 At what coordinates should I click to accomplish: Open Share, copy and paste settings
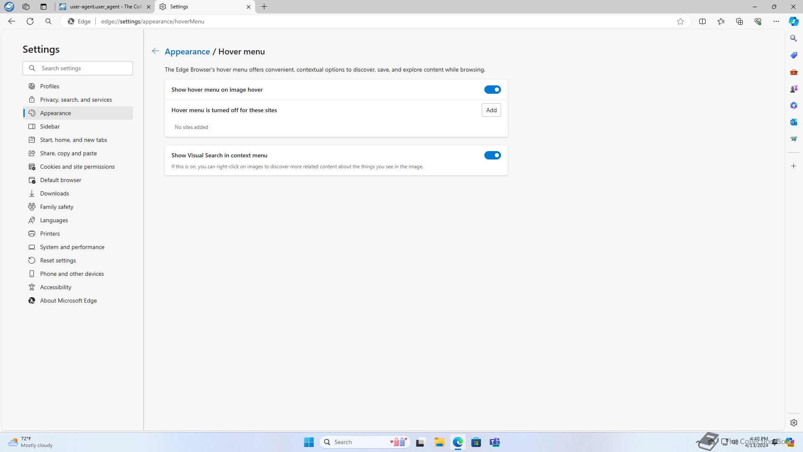[x=78, y=153]
